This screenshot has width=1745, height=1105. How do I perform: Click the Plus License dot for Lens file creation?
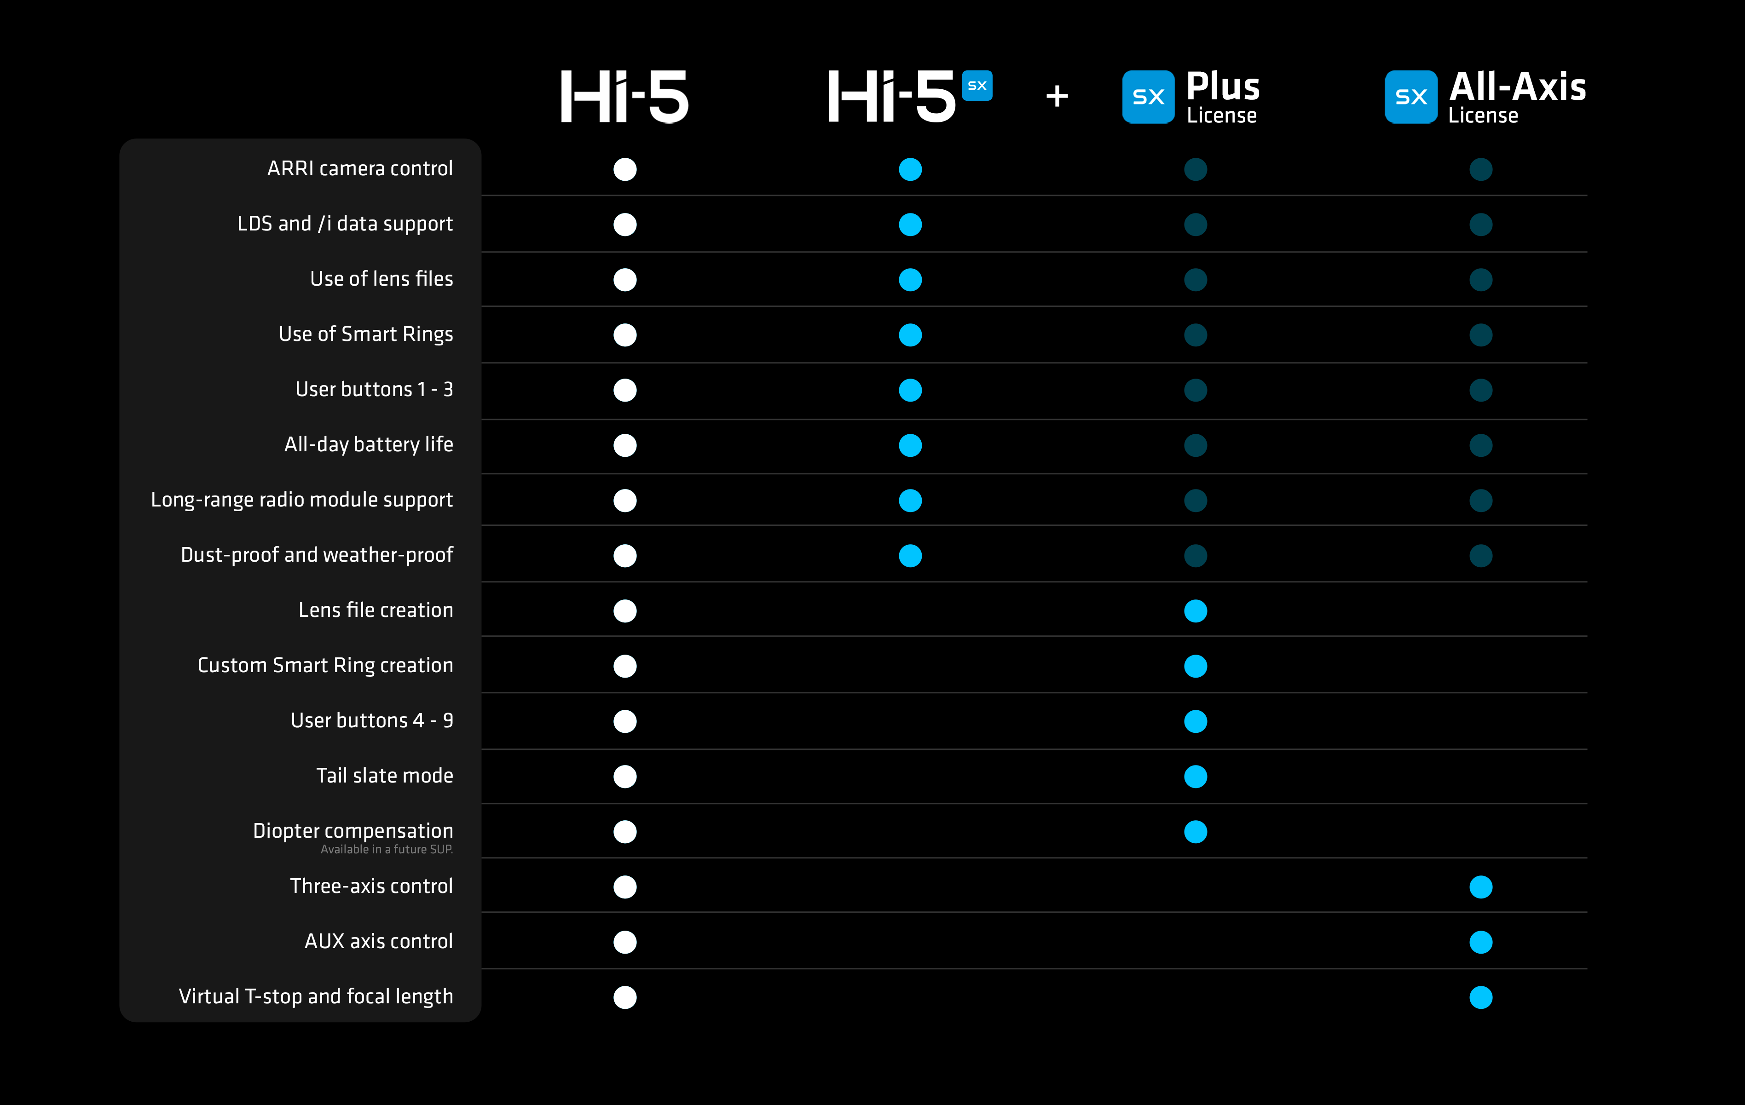tap(1195, 611)
